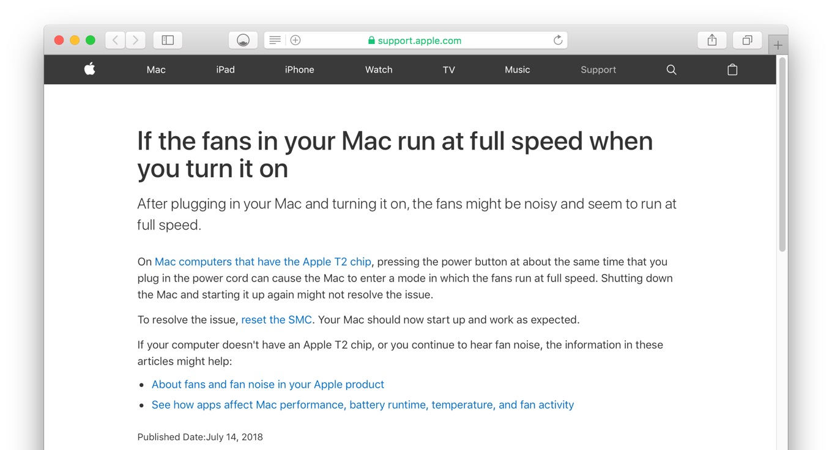This screenshot has height=450, width=832.
Task: Open the Support menu item
Action: pyautogui.click(x=598, y=70)
